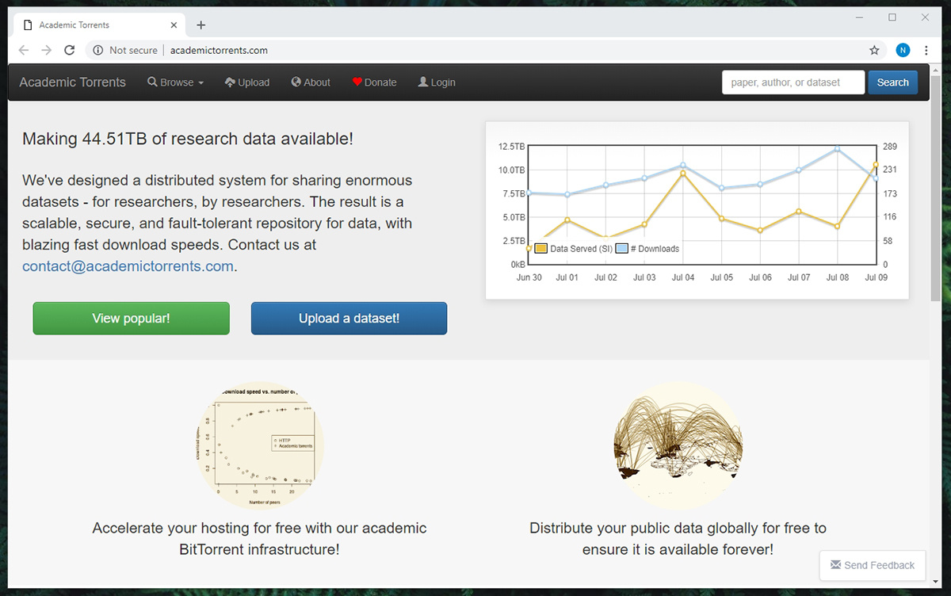Email contact@academictorrents.com link
Image resolution: width=951 pixels, height=596 pixels.
coord(128,266)
